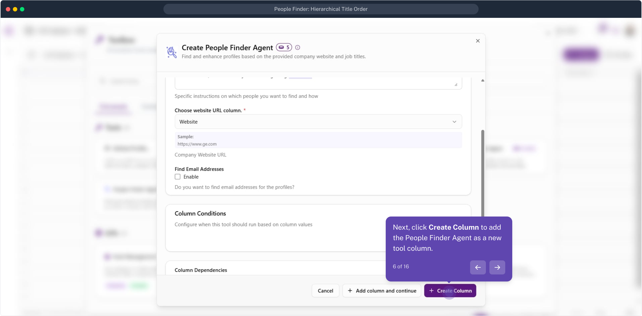Image resolution: width=642 pixels, height=316 pixels.
Task: Click the 'Find Email Addresses' label
Action: [x=199, y=169]
